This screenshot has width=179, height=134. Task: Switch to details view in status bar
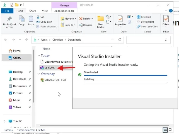(x=165, y=130)
